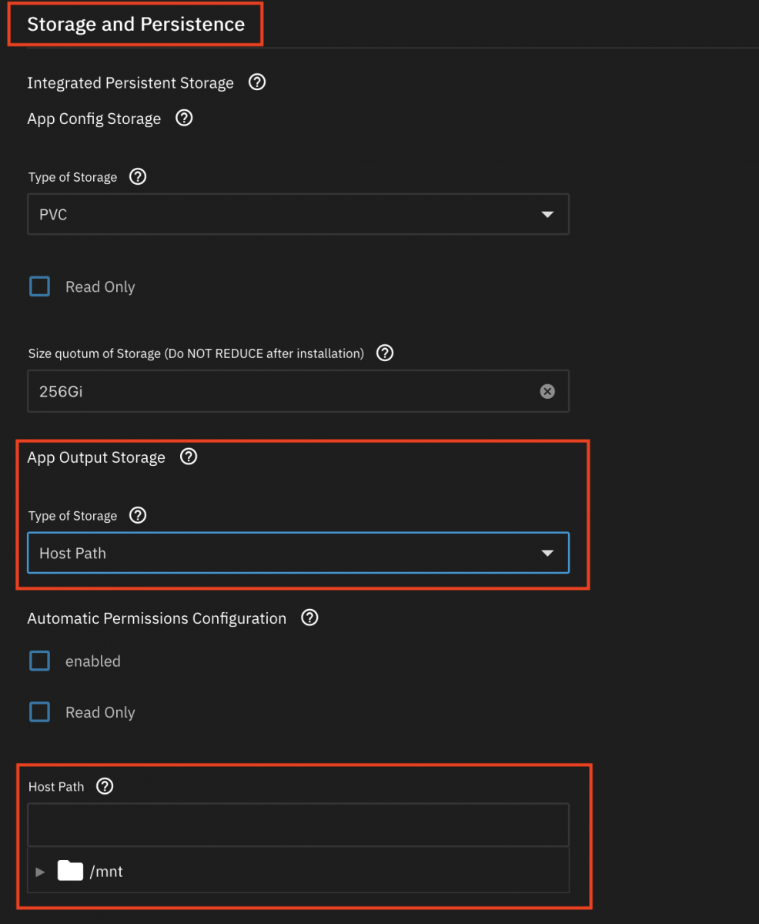
Task: Select the /mnt directory label
Action: click(x=106, y=872)
